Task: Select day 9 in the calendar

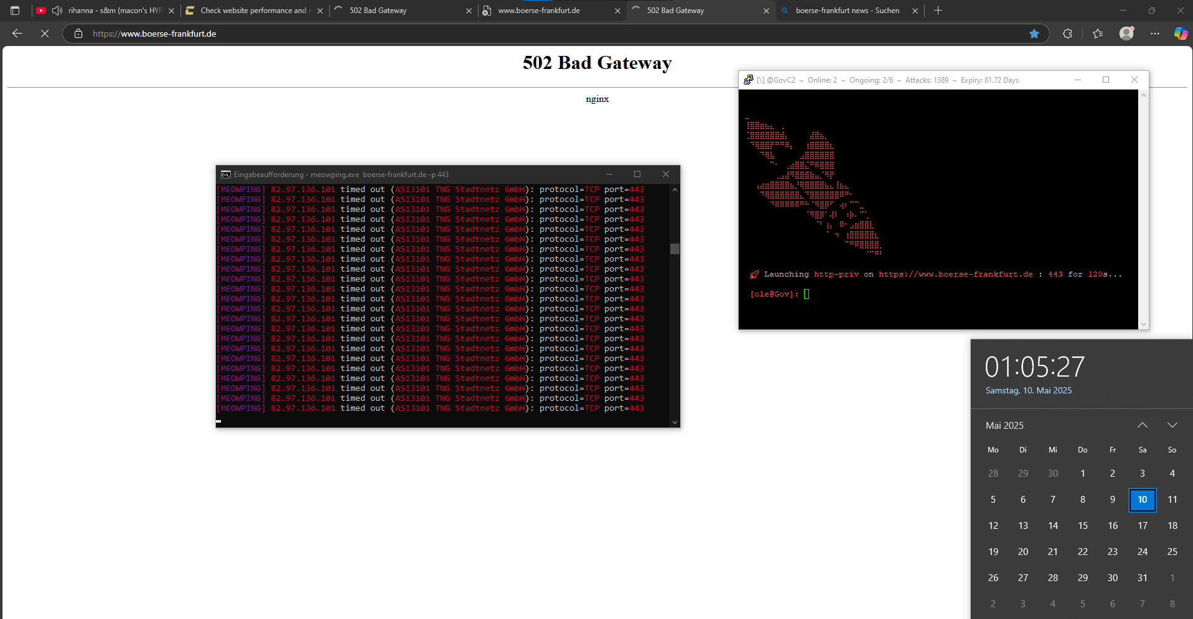Action: click(1113, 500)
